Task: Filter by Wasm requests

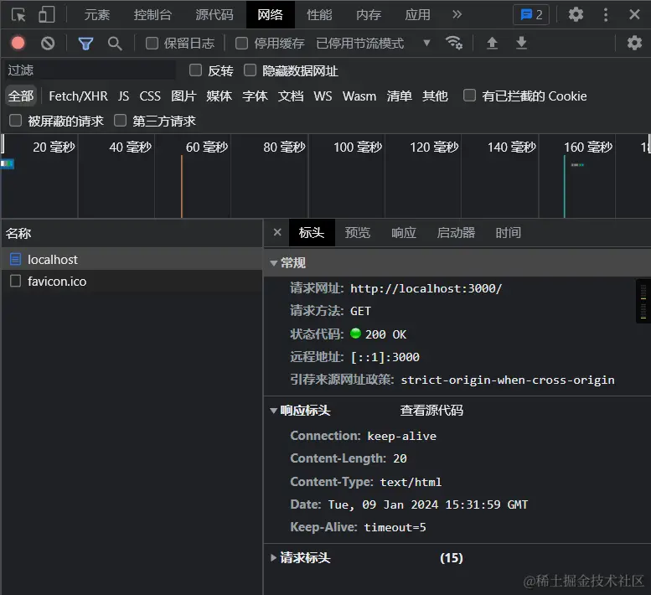Action: pos(359,96)
